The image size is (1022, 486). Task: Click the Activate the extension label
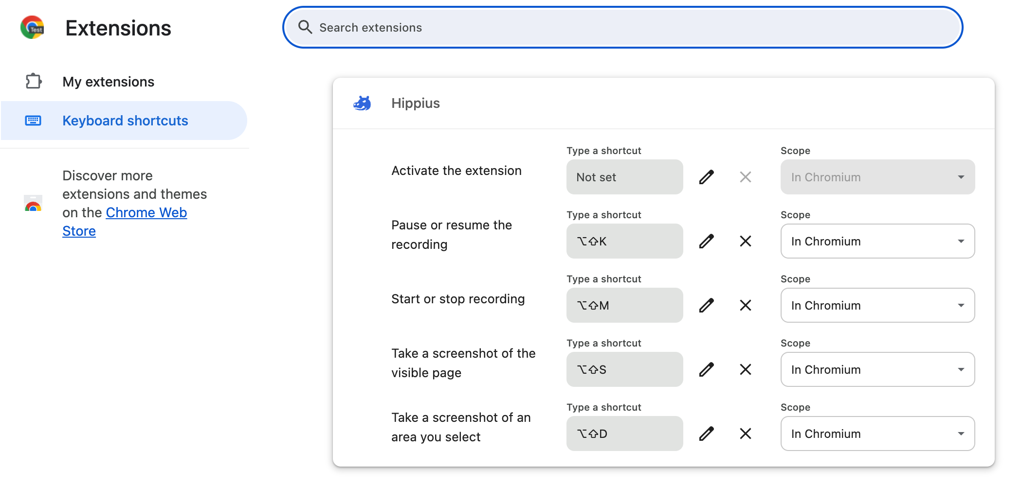[x=456, y=171]
